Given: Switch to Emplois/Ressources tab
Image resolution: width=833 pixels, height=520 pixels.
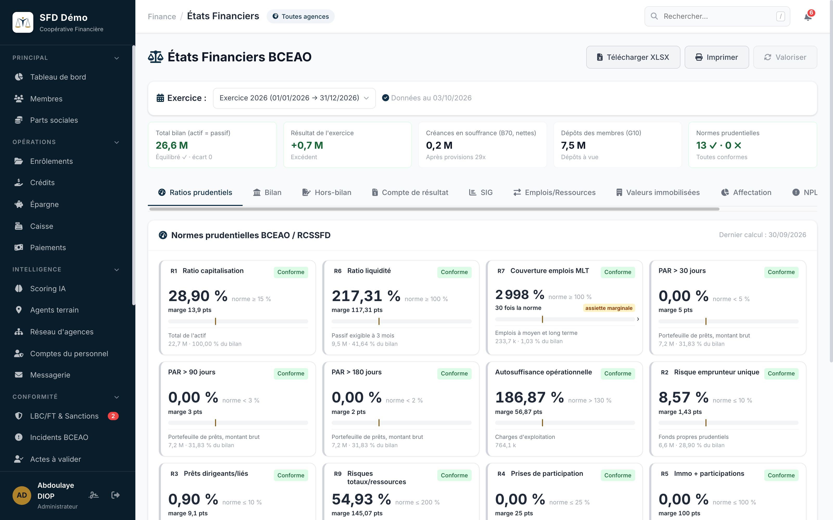Looking at the screenshot, I should (554, 193).
